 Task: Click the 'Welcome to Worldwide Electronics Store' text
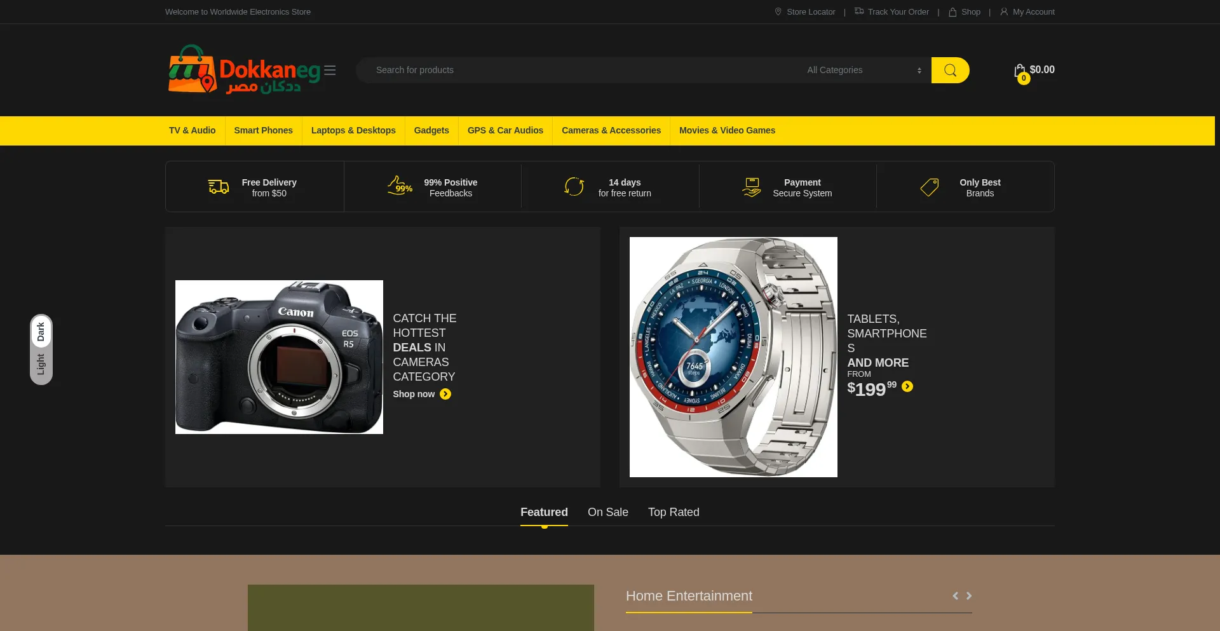click(238, 12)
